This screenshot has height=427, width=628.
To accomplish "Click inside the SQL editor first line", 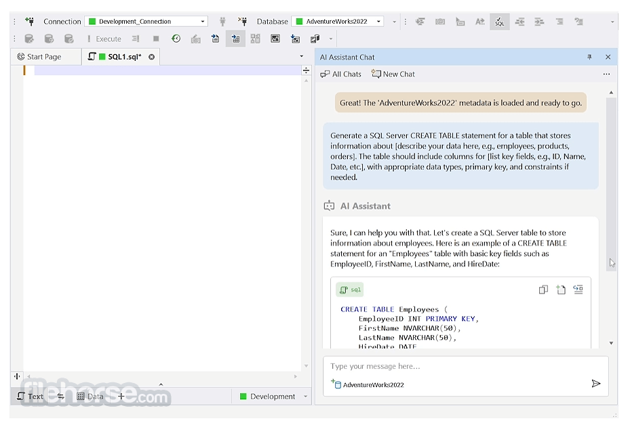I will coord(168,70).
